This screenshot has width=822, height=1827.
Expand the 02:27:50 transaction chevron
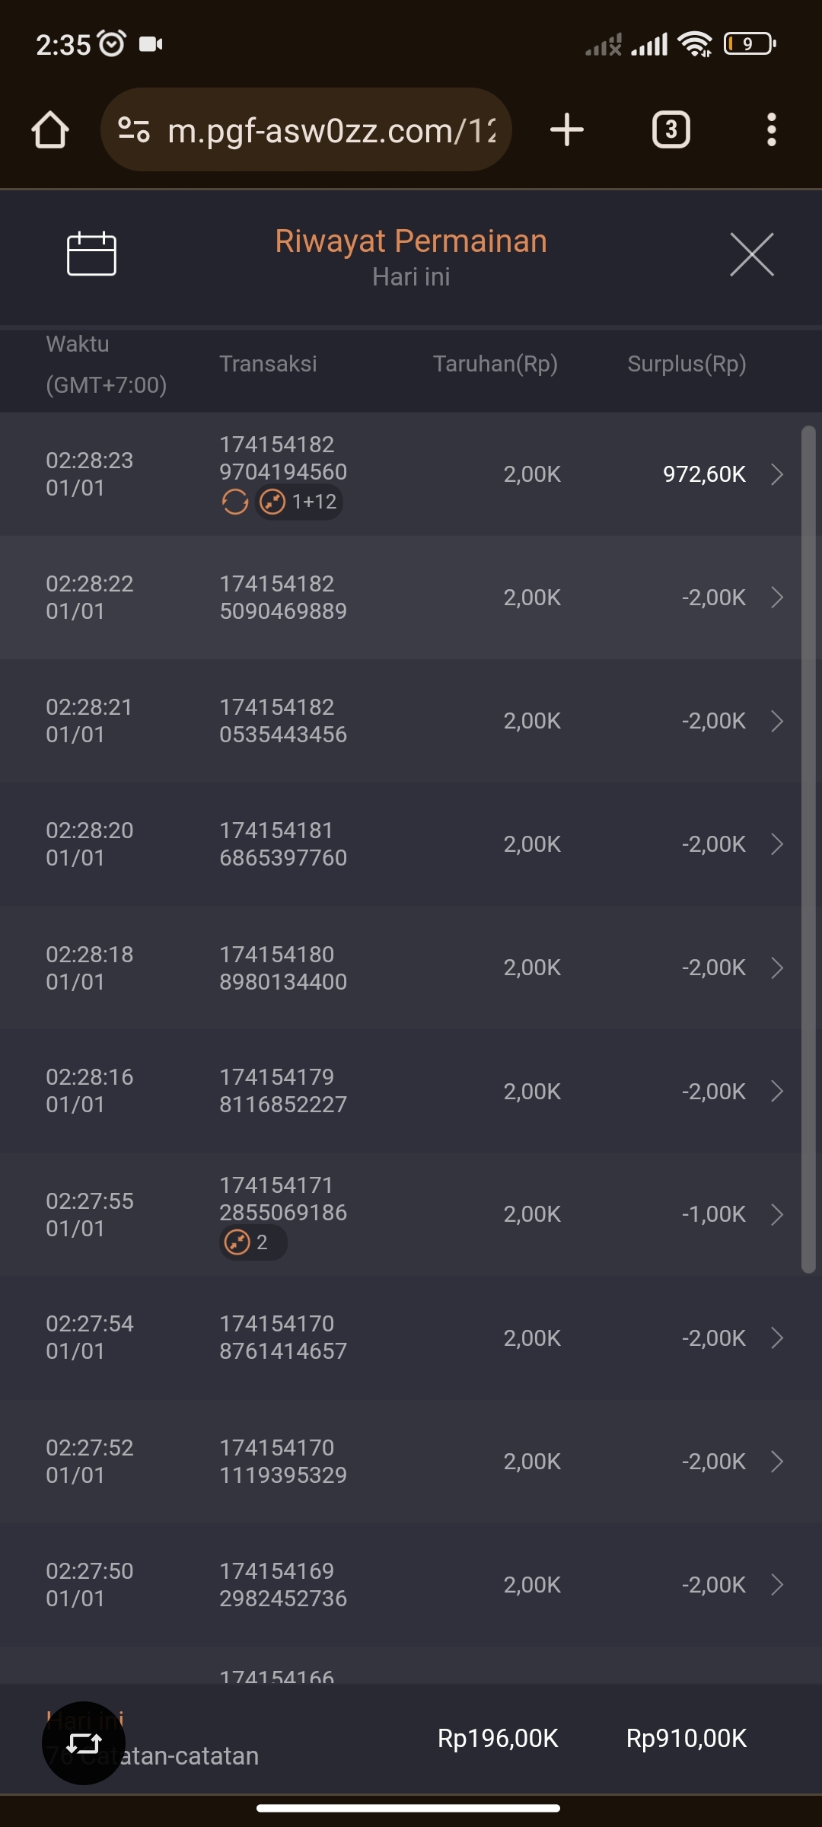pyautogui.click(x=777, y=1584)
